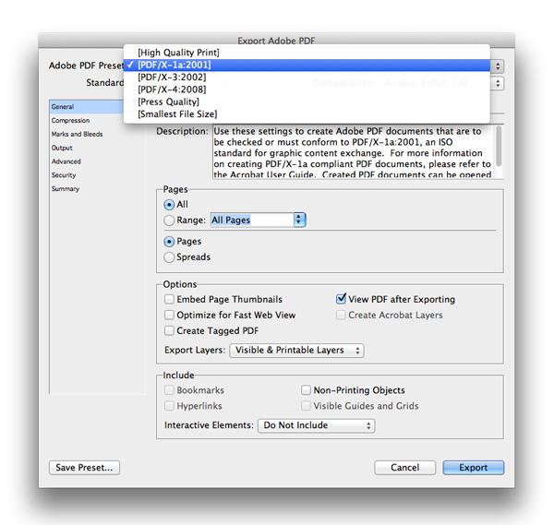The width and height of the screenshot is (554, 525).
Task: Toggle the Non-Printing Objects checkbox
Action: point(306,390)
